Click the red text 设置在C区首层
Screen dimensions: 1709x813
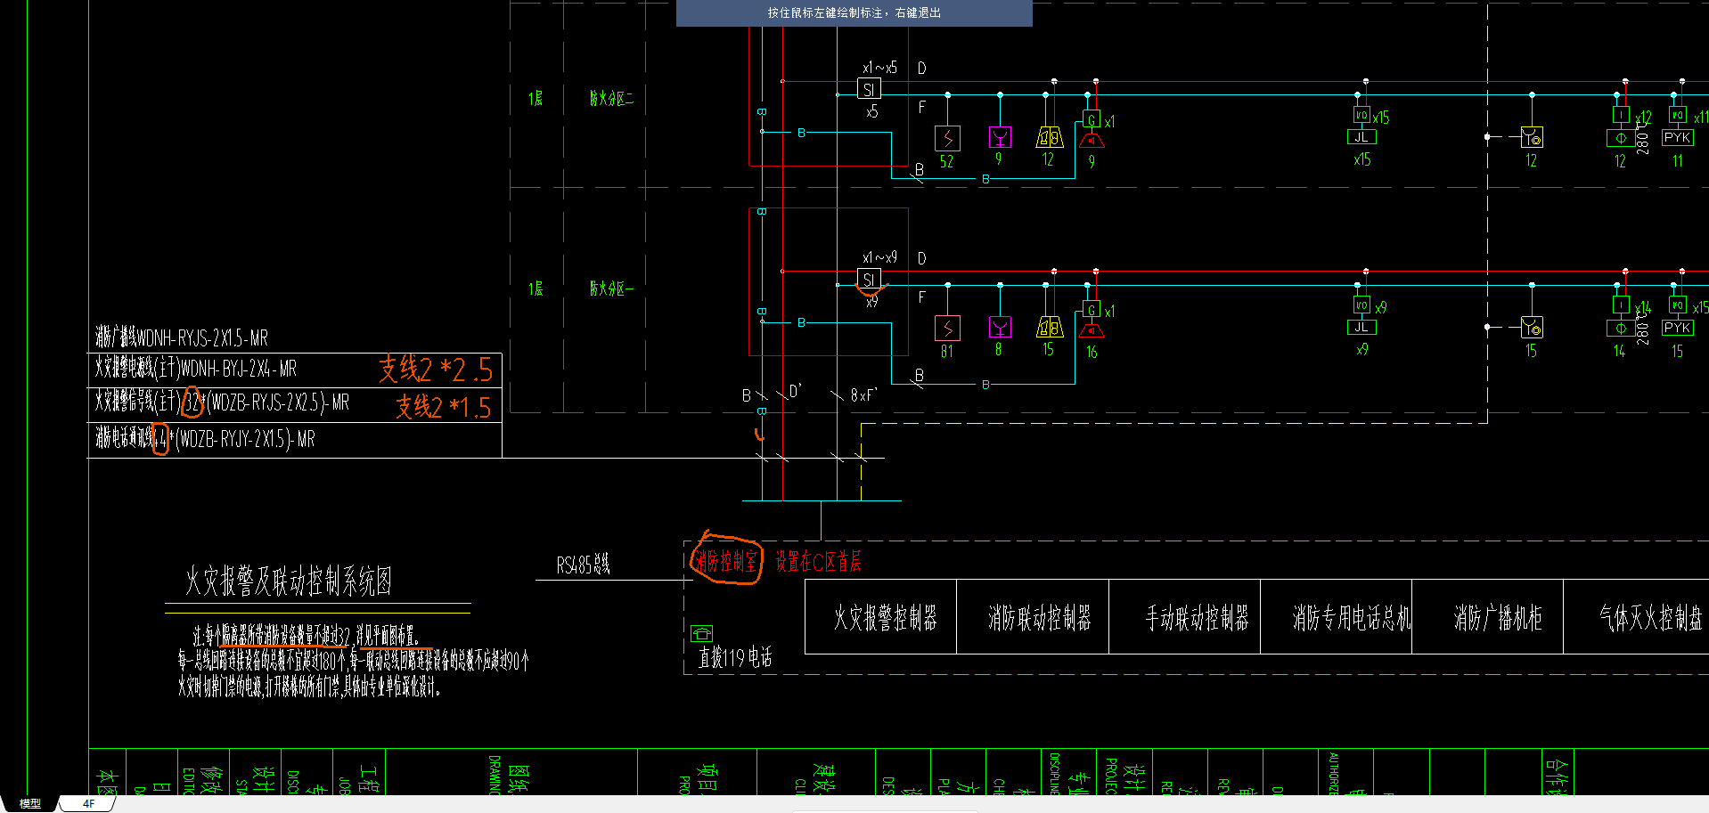tap(818, 561)
